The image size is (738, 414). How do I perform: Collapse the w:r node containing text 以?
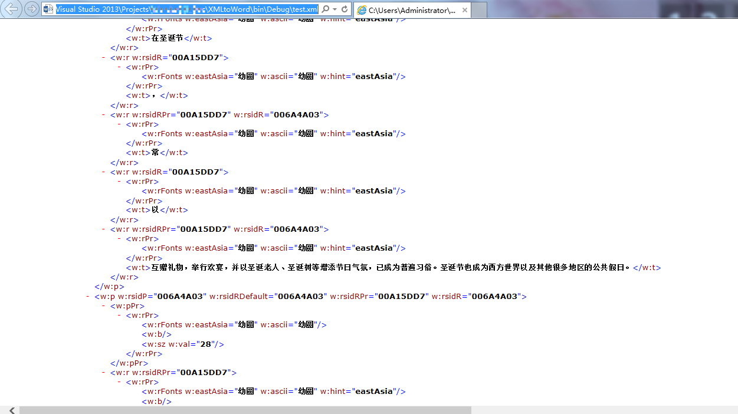click(104, 172)
